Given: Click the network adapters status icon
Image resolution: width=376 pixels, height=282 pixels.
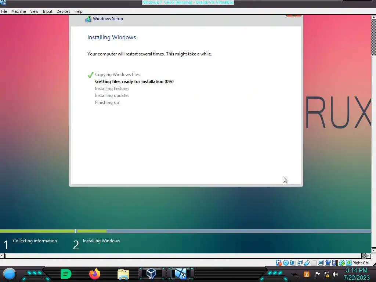Looking at the screenshot, I should (300, 263).
